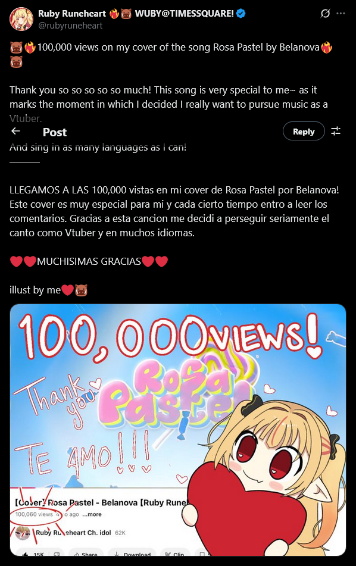Click the Download button in the image

click(132, 554)
